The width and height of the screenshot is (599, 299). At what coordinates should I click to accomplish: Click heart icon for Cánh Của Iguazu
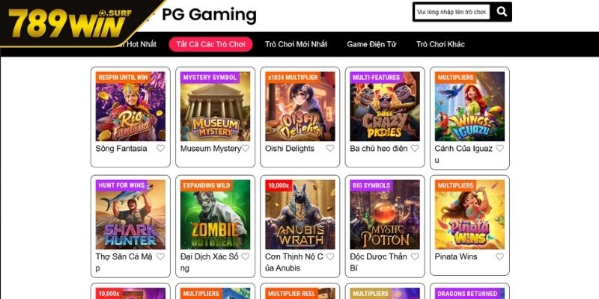click(x=499, y=148)
